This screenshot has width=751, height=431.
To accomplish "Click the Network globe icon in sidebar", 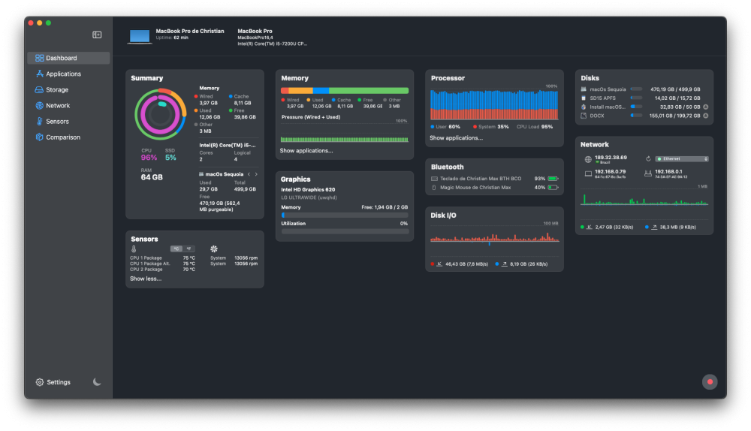I will 39,105.
